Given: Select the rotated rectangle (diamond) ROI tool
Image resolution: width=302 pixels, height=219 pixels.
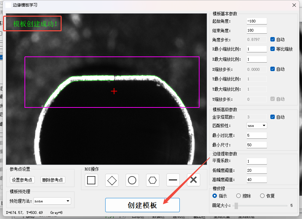Looking at the screenshot, I should pos(112,180).
